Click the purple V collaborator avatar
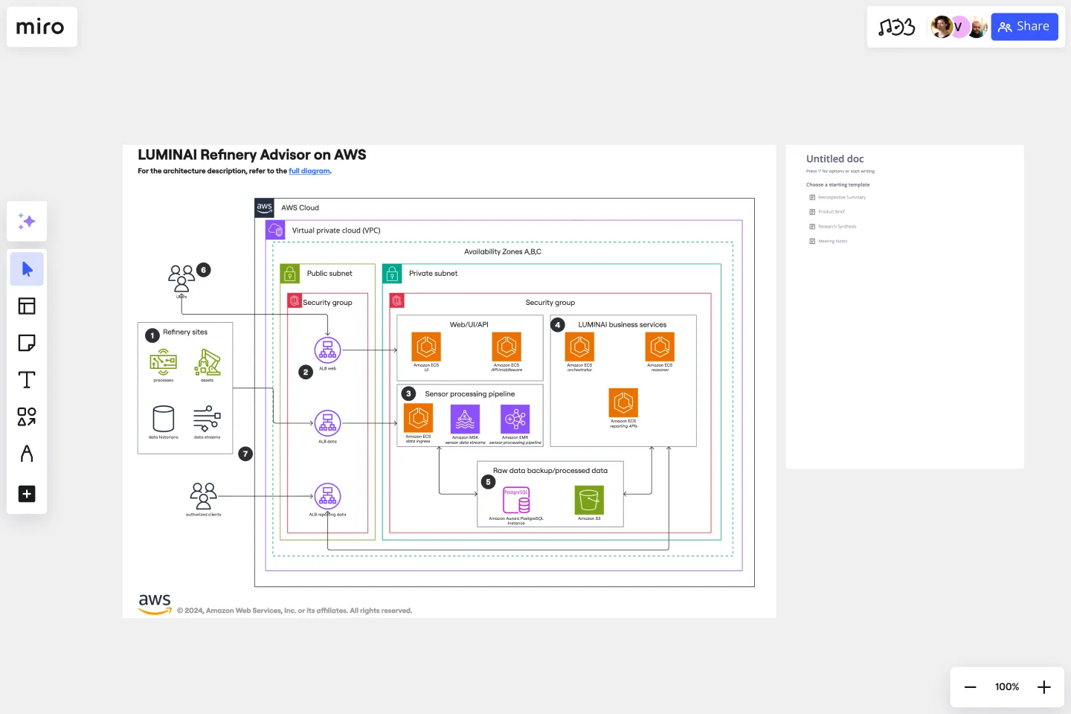 click(x=959, y=27)
